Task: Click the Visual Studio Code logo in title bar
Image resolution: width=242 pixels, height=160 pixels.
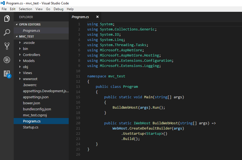Action: [3, 3]
